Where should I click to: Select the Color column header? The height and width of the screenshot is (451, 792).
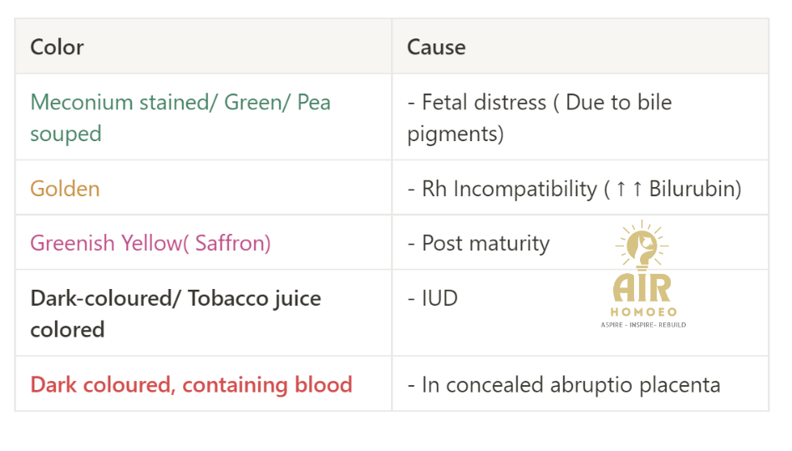(x=204, y=47)
